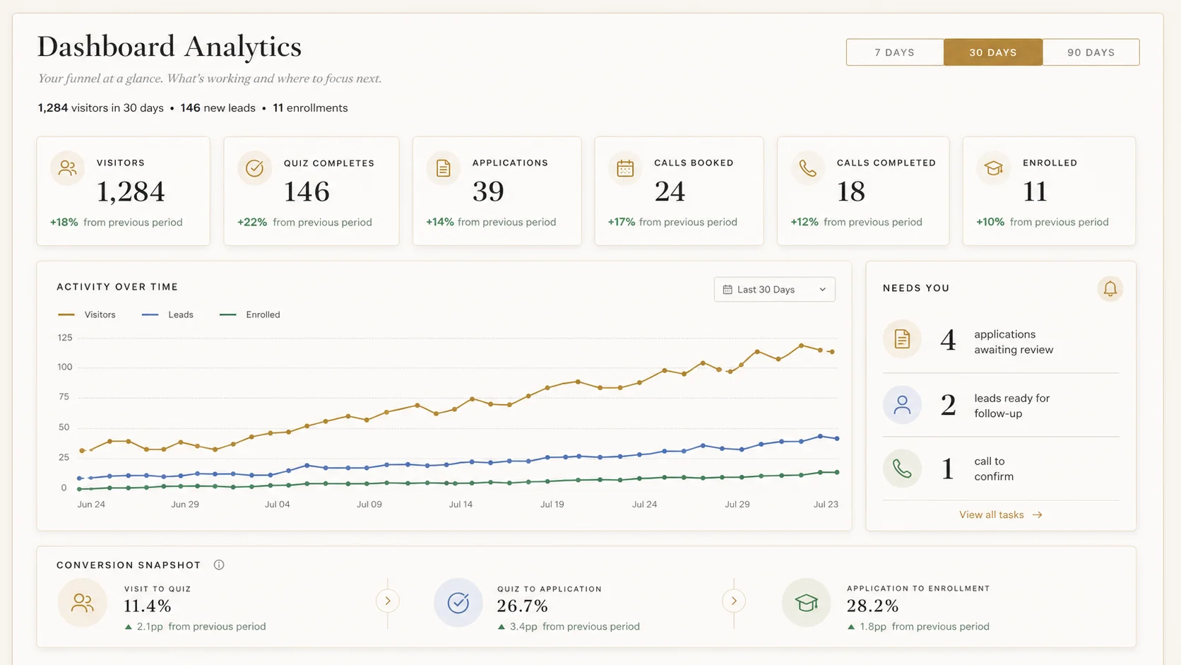Click the Activity Over Time chart title

pos(117,287)
